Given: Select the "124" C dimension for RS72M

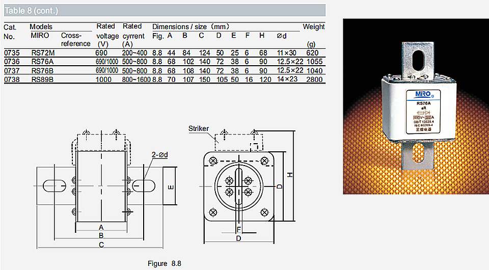Looking at the screenshot, I should click(x=205, y=52).
